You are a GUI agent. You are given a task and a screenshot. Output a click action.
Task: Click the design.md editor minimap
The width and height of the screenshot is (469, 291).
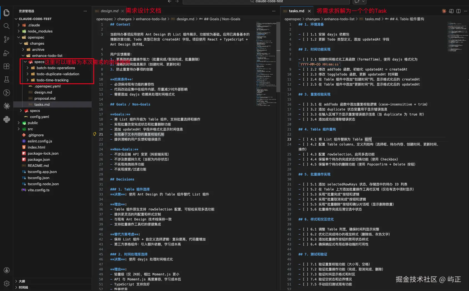[266, 64]
